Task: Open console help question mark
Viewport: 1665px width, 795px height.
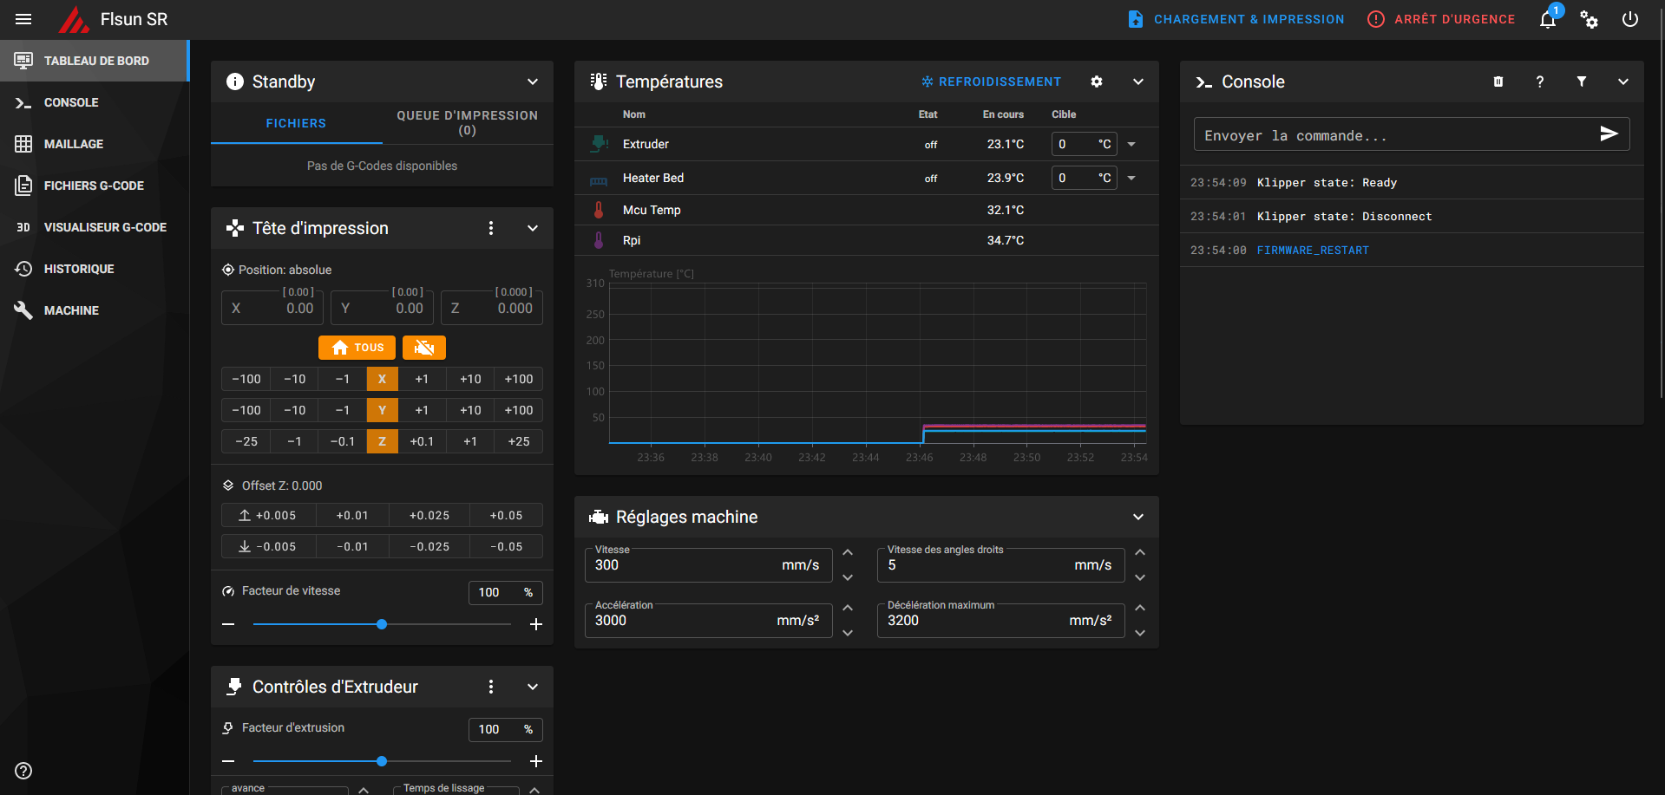Action: (1540, 81)
